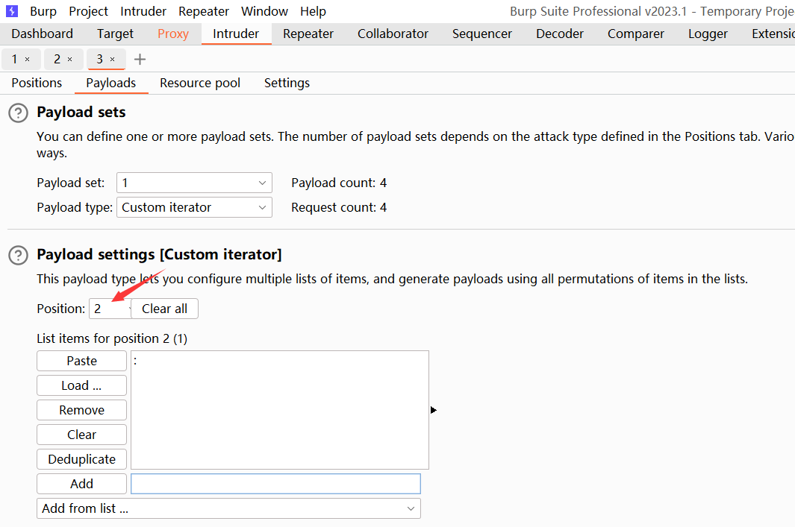Image resolution: width=795 pixels, height=527 pixels.
Task: Add a new Intruder tab
Action: (x=140, y=59)
